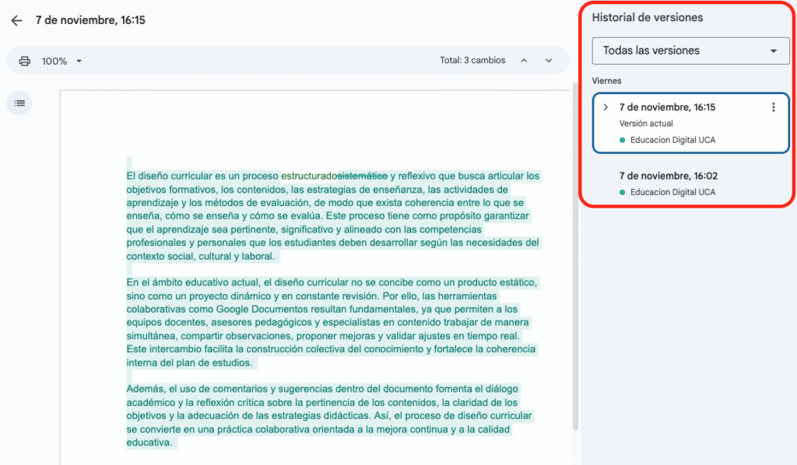
Task: Click the "Versión actual" label
Action: [x=646, y=124]
